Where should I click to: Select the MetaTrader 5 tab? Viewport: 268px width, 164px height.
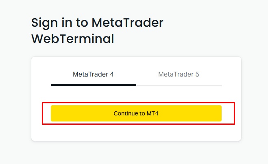point(179,75)
